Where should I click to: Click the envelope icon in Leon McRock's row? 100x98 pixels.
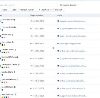click(x=58, y=88)
